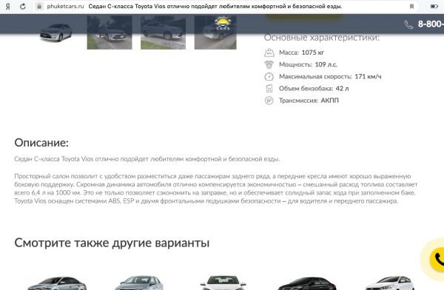
Task: Select the first silver Toyota Vios thumbnail
Action: 56,33
